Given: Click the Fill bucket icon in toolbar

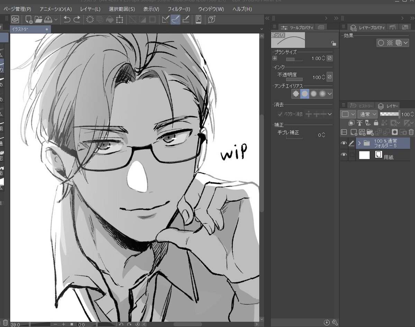Looking at the screenshot, I should (110, 19).
